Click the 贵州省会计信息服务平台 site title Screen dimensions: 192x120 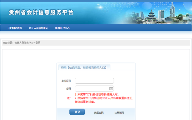[41, 13]
